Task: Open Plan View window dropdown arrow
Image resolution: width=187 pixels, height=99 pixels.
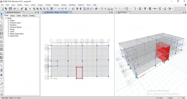Action: click(x=110, y=12)
